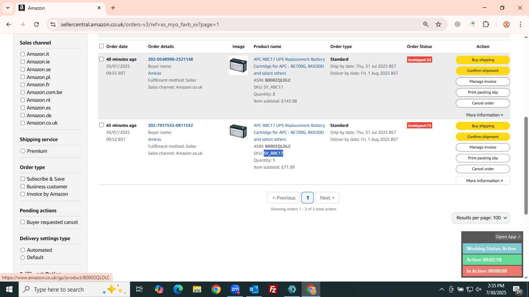Screen dimensions: 529x297
Task: Open Microsoft Edge from taskbar
Action: (178, 289)
